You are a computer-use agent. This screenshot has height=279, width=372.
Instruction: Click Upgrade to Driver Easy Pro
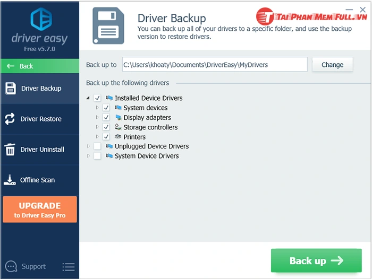[40, 210]
